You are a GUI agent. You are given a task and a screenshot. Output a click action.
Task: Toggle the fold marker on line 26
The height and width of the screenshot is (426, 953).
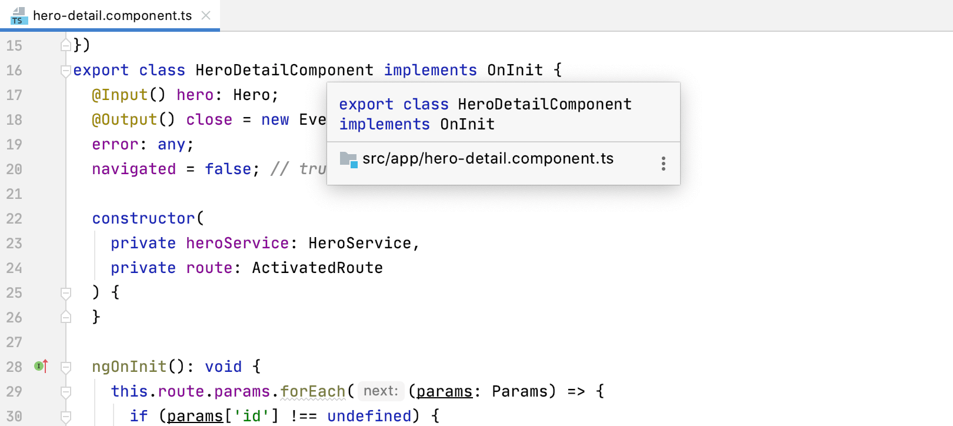point(66,317)
